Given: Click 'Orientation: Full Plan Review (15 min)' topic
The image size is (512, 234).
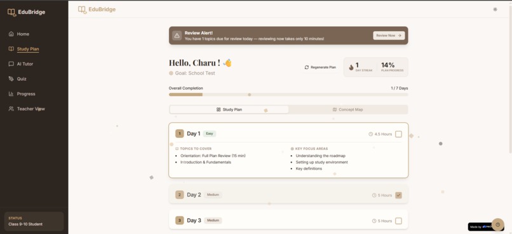Looking at the screenshot, I should (213, 156).
